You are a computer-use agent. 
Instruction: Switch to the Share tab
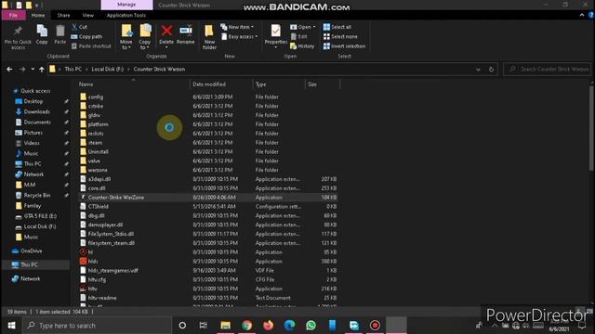[63, 15]
